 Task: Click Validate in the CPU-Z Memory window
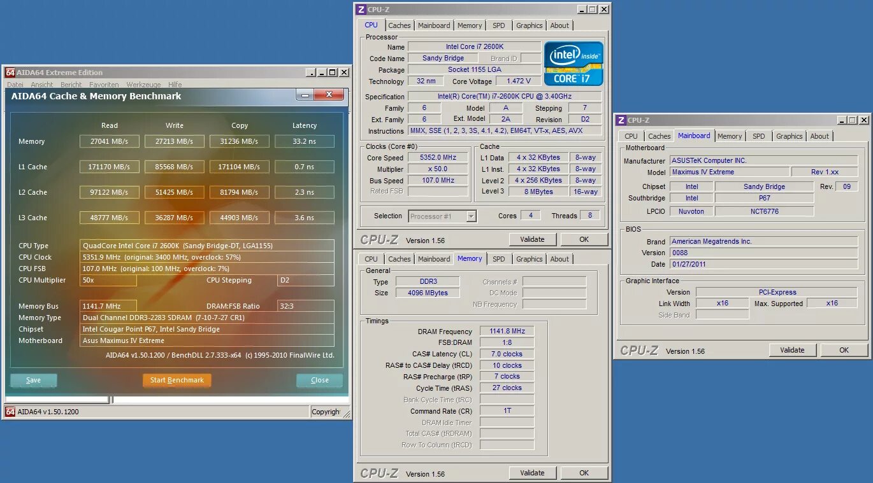pyautogui.click(x=532, y=473)
